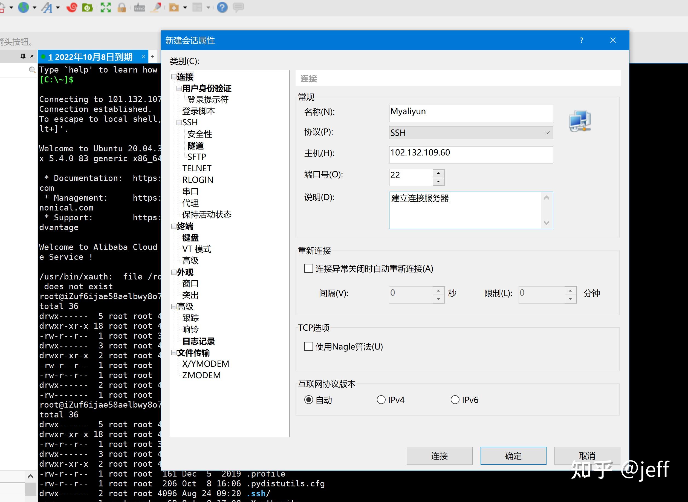The image size is (688, 502).
Task: Collapse the 用户身份验证 tree node
Action: point(179,88)
